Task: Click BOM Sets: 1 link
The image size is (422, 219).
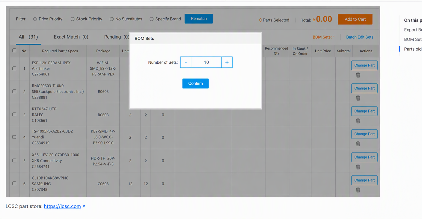Action: coord(324,37)
